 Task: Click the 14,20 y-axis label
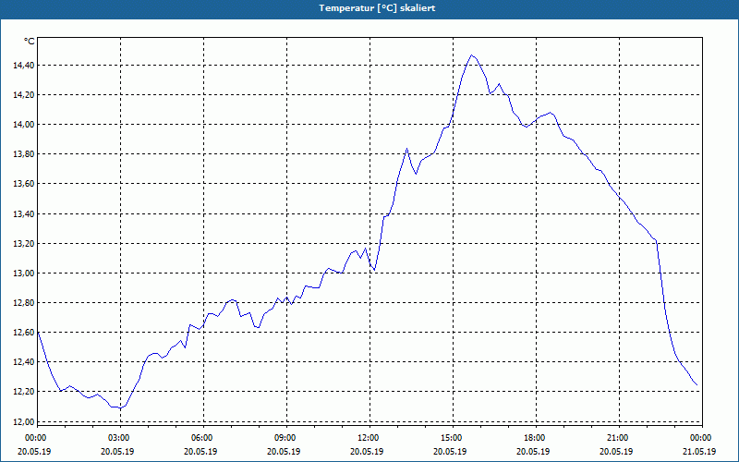(23, 95)
